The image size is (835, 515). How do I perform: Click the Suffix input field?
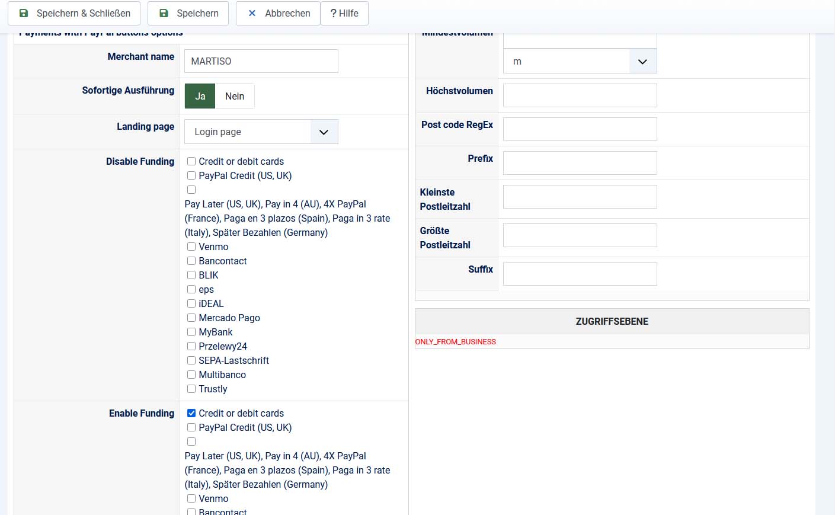[x=580, y=274]
